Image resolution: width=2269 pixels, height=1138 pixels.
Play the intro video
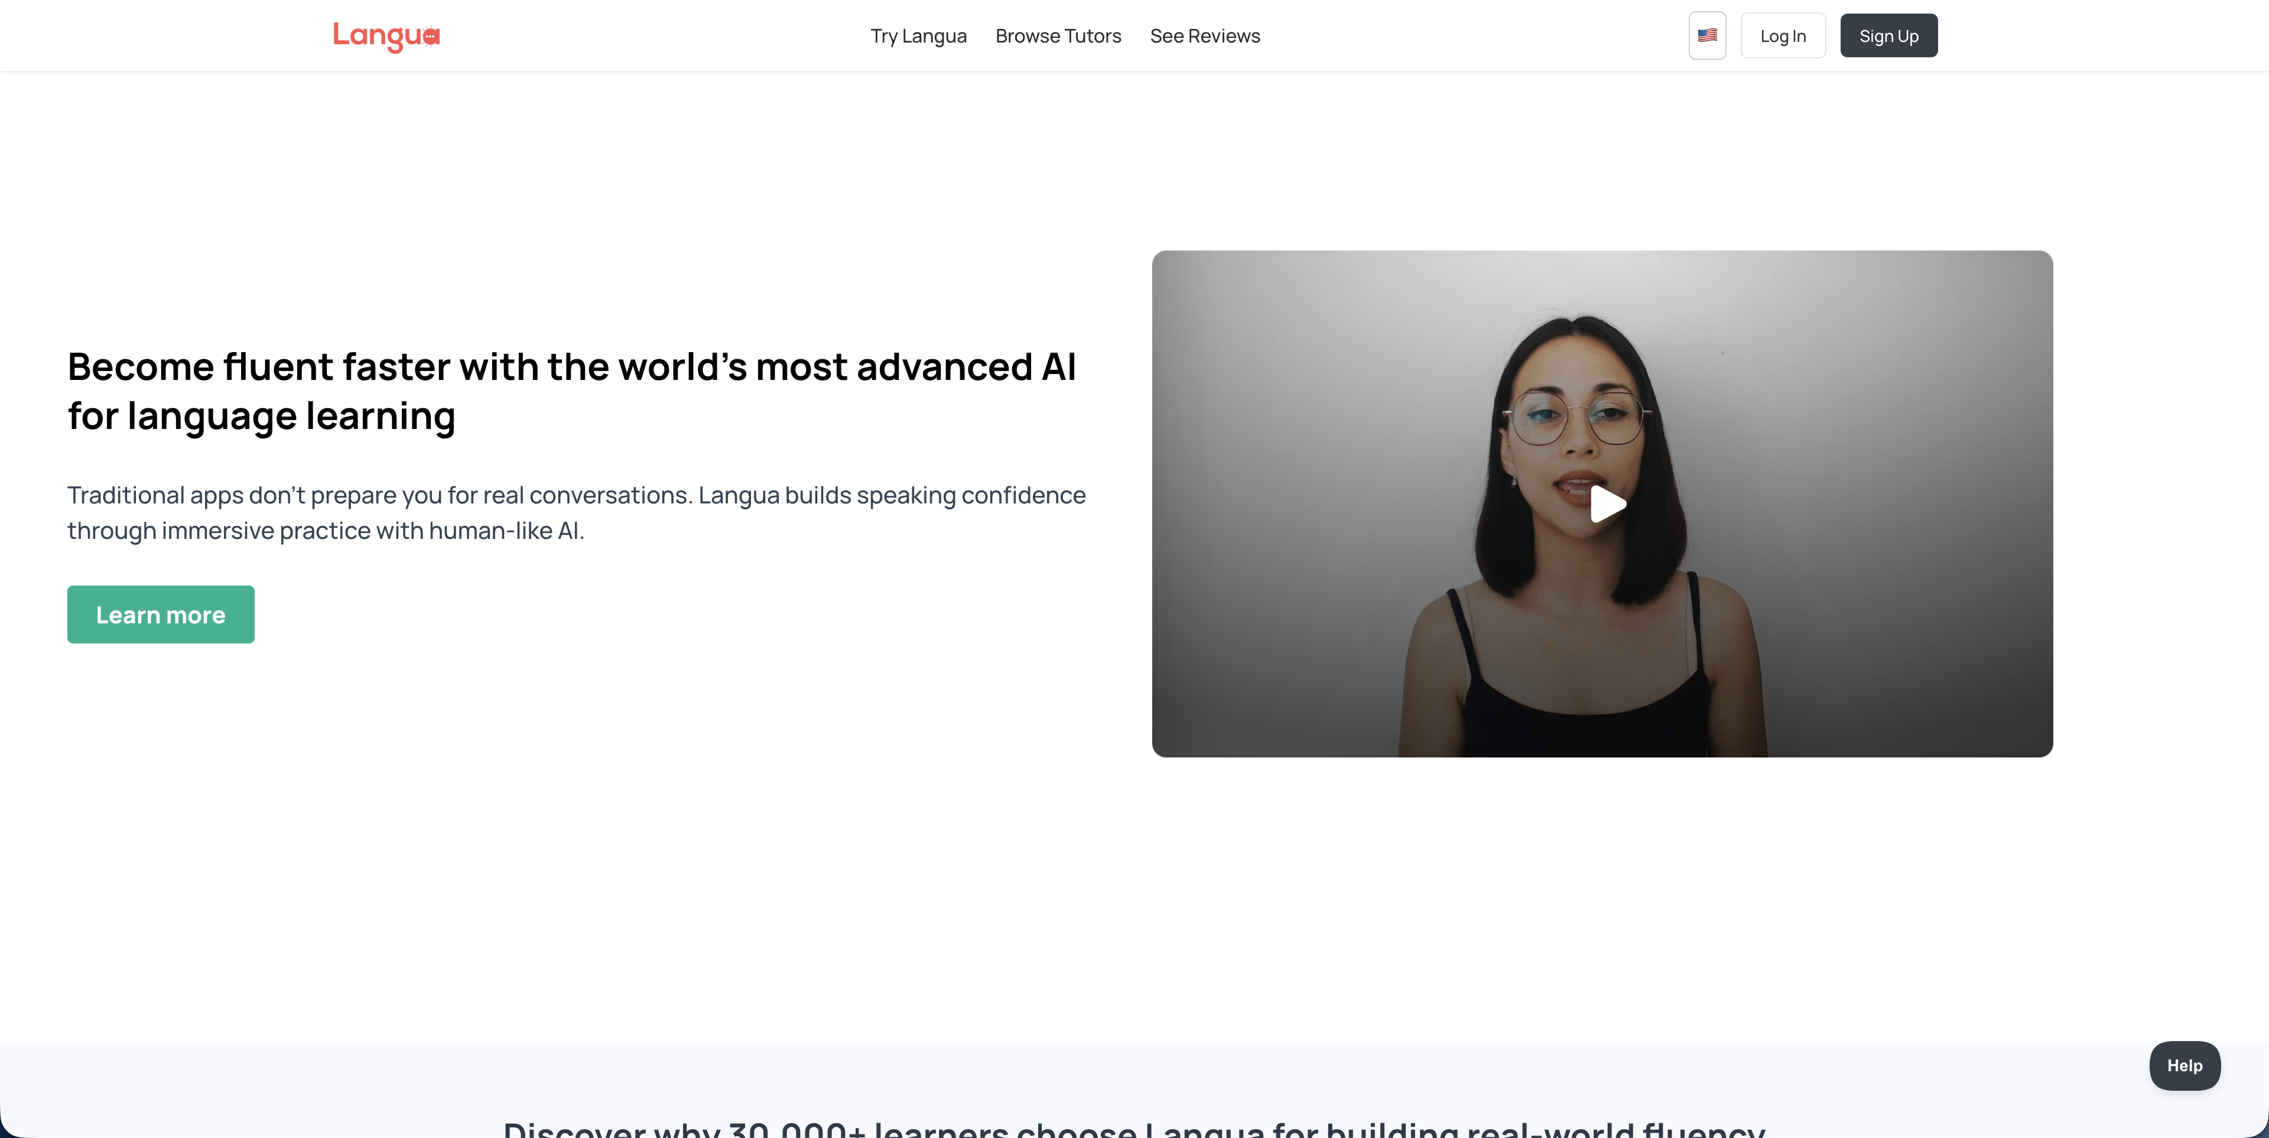coord(1607,504)
